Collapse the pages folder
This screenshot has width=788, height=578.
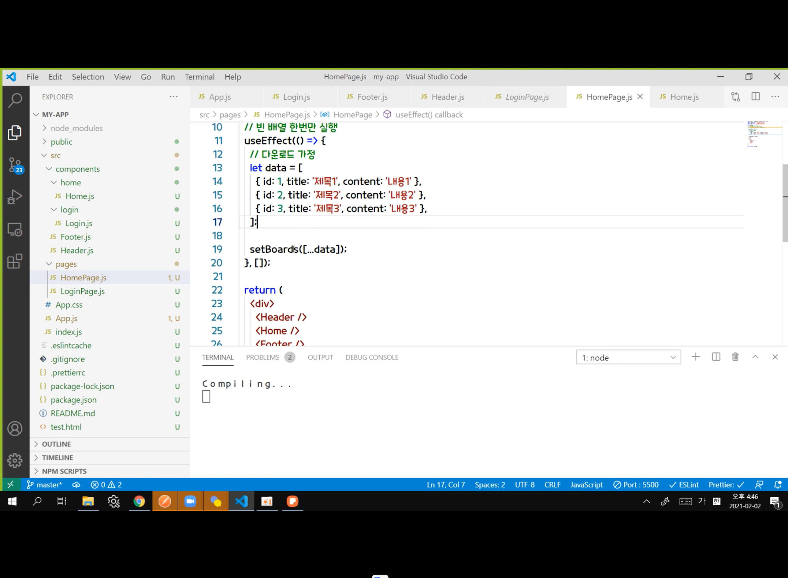pyautogui.click(x=66, y=264)
